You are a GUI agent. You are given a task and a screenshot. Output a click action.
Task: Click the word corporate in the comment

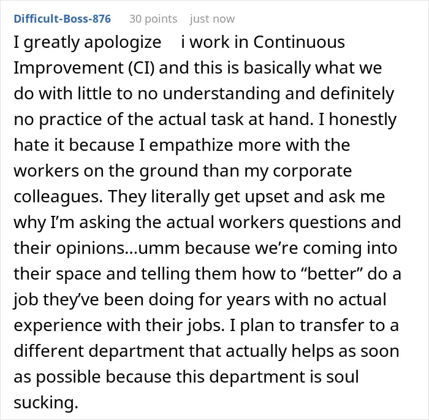313,172
